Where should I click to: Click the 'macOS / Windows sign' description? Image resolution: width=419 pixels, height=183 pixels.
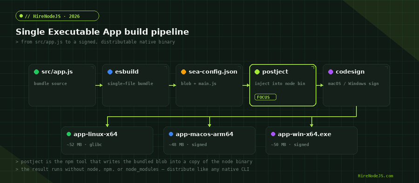coord(353,84)
